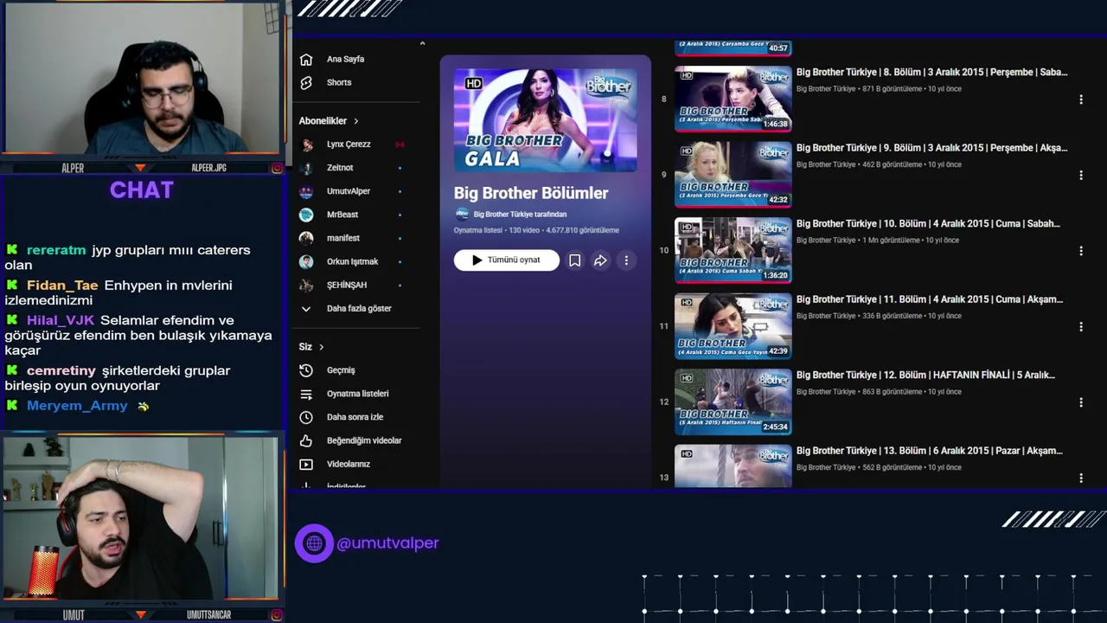Image resolution: width=1107 pixels, height=623 pixels.
Task: Open UmutvAlper channel avatar
Action: click(x=306, y=191)
